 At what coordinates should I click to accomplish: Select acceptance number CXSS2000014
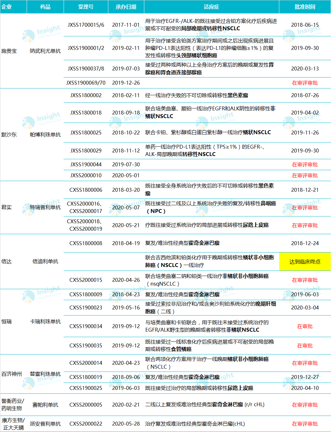coord(86,363)
